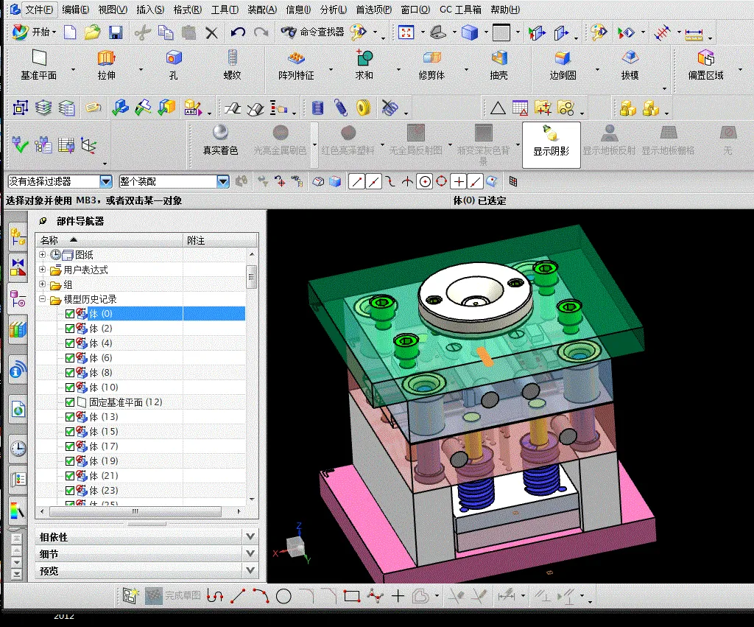Open the selection filter dropdown (没有选择过滤器)
The height and width of the screenshot is (627, 754).
[x=105, y=181]
